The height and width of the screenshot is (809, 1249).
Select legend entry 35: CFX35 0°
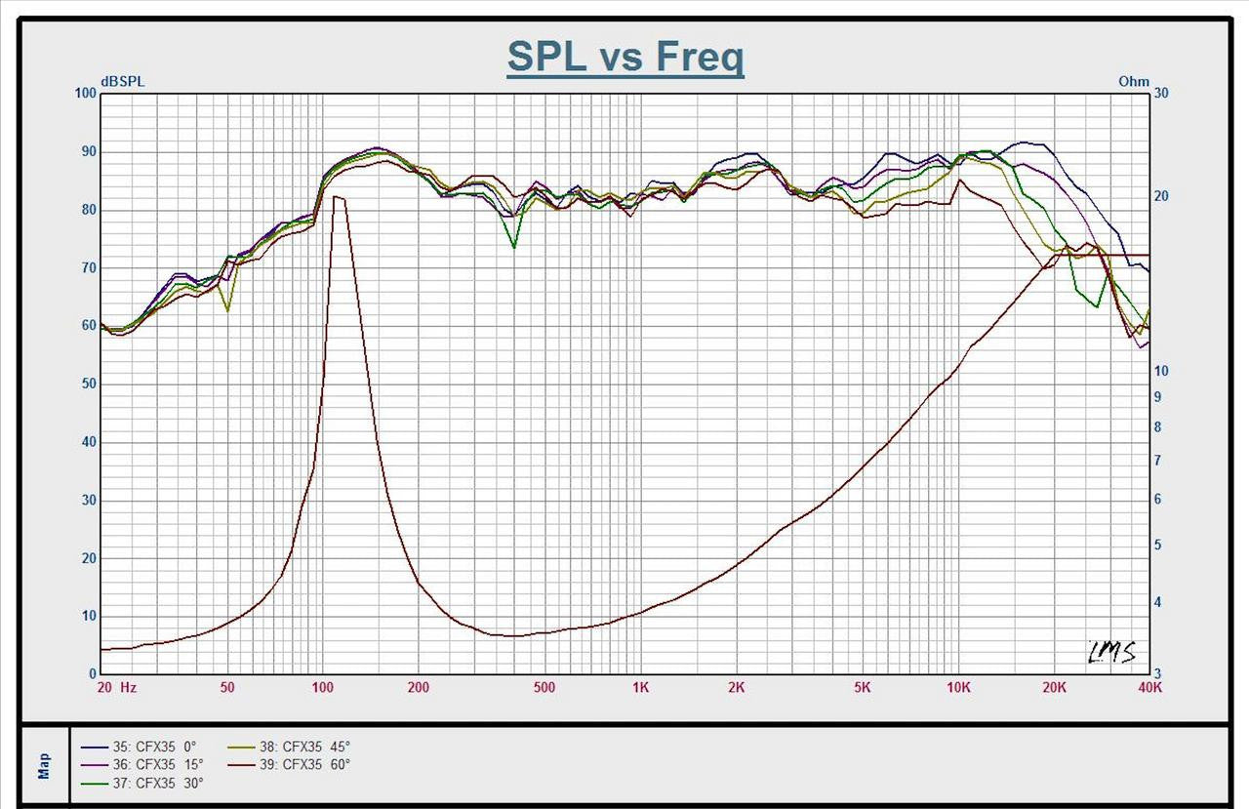tap(156, 747)
